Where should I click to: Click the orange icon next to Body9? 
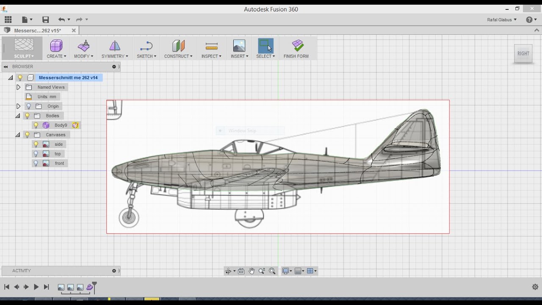pos(75,125)
